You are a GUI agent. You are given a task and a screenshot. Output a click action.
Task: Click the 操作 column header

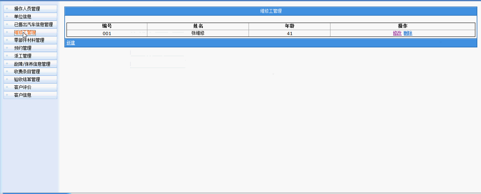click(403, 26)
